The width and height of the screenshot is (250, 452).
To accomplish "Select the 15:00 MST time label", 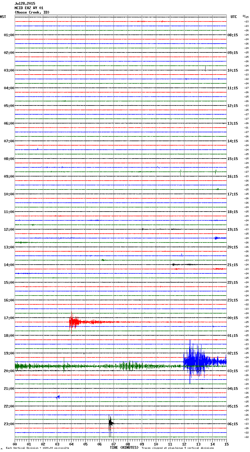I will pos(9,282).
